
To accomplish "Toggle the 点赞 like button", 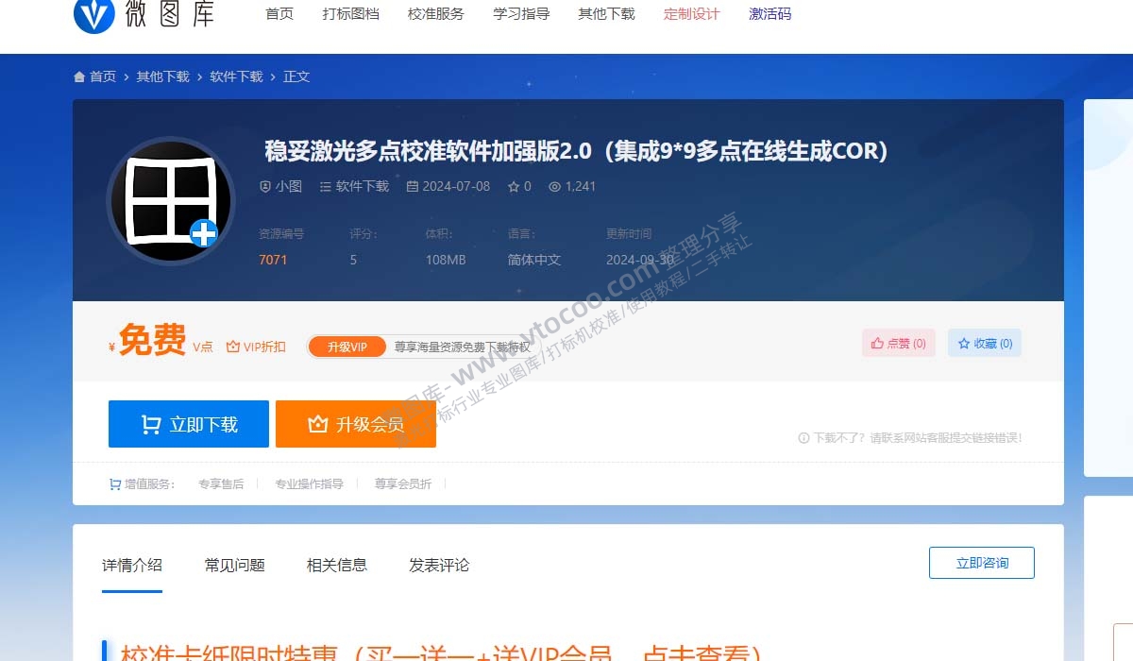I will coord(897,343).
